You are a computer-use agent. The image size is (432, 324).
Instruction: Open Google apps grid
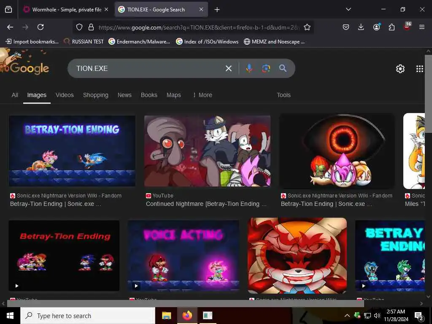click(419, 69)
